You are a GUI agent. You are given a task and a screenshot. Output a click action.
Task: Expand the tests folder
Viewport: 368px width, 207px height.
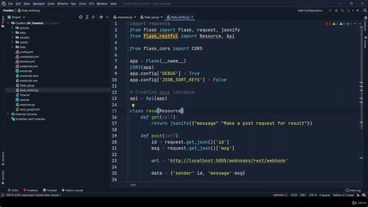click(13, 47)
